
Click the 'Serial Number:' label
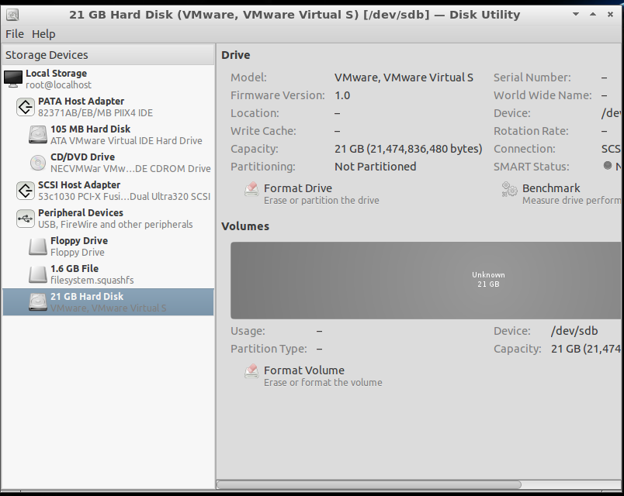(532, 77)
